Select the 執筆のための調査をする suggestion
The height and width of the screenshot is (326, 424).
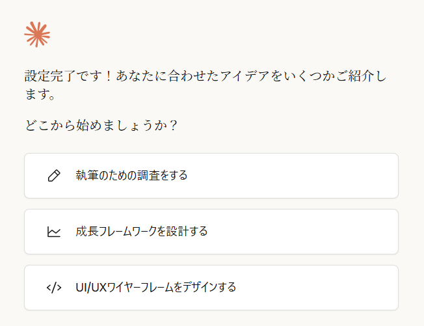[x=131, y=176]
